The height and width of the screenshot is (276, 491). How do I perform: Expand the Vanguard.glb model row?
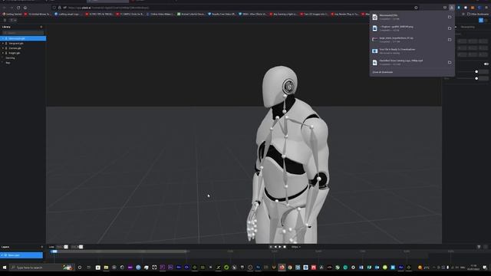click(3, 44)
